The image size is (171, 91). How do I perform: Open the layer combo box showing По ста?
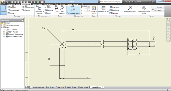pos(158,7)
